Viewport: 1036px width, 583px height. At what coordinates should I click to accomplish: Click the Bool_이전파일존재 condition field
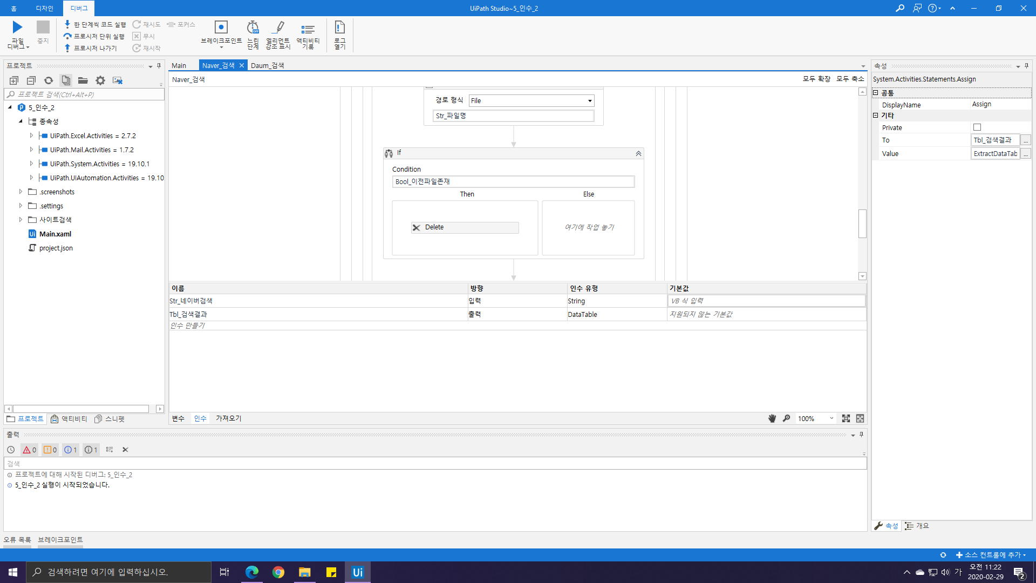coord(513,181)
